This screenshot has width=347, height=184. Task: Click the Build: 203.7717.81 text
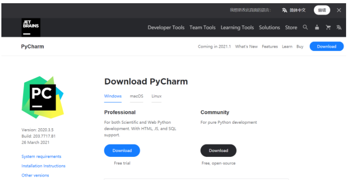click(x=39, y=136)
